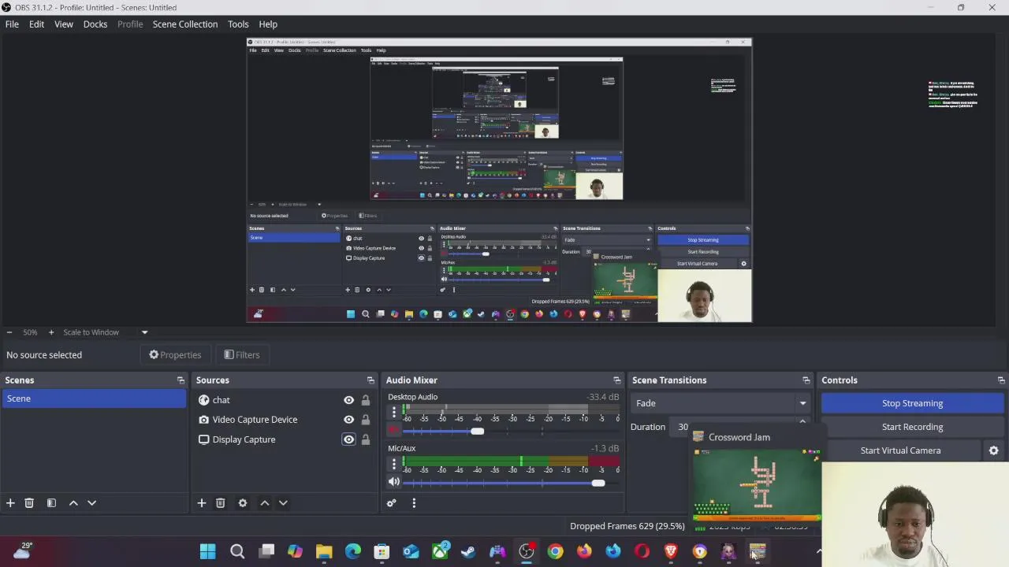Open source Properties button
Screen dimensions: 1009x567
[175, 355]
